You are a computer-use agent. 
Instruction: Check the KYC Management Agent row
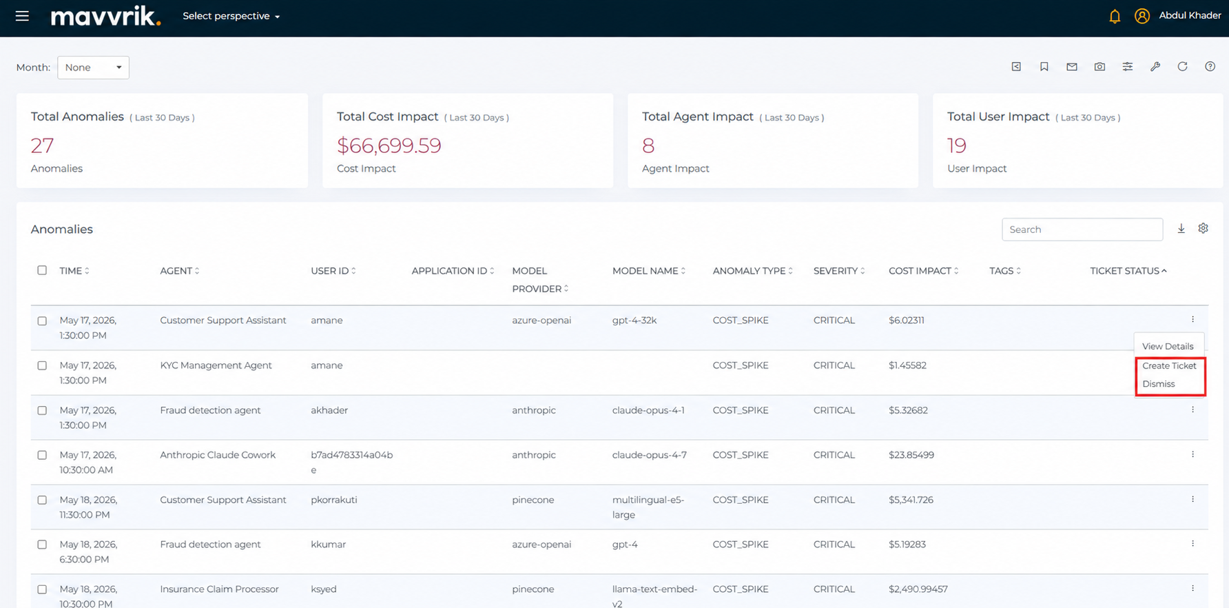pyautogui.click(x=42, y=365)
